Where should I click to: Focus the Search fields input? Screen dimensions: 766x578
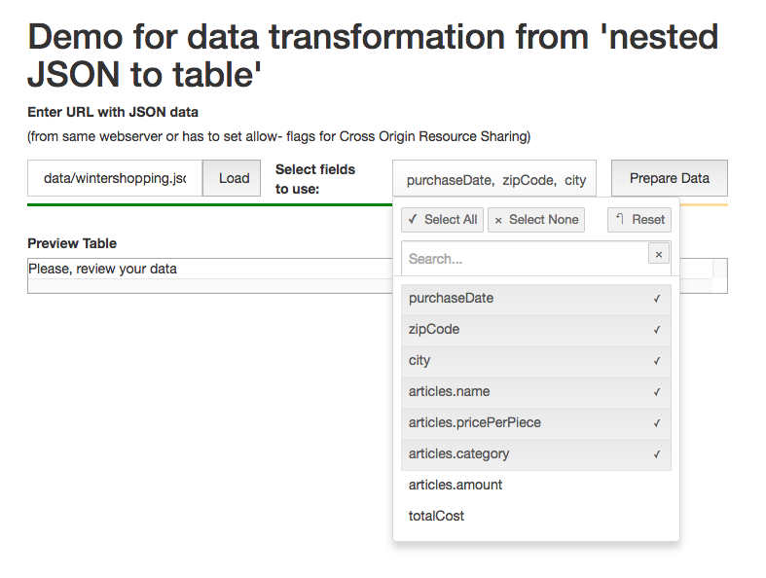523,259
